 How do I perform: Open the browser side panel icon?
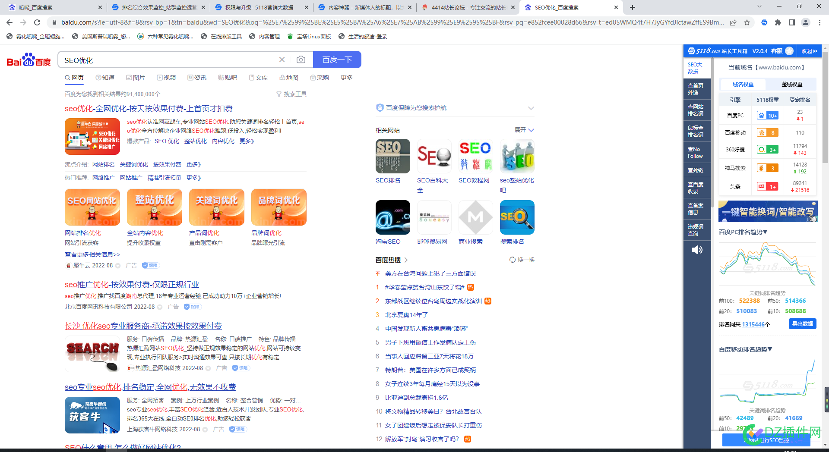click(792, 22)
